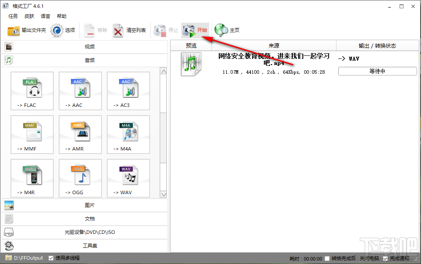Expand the 光驱设备\DVD\CD\ISO category
421x264 pixels.
[x=84, y=232]
